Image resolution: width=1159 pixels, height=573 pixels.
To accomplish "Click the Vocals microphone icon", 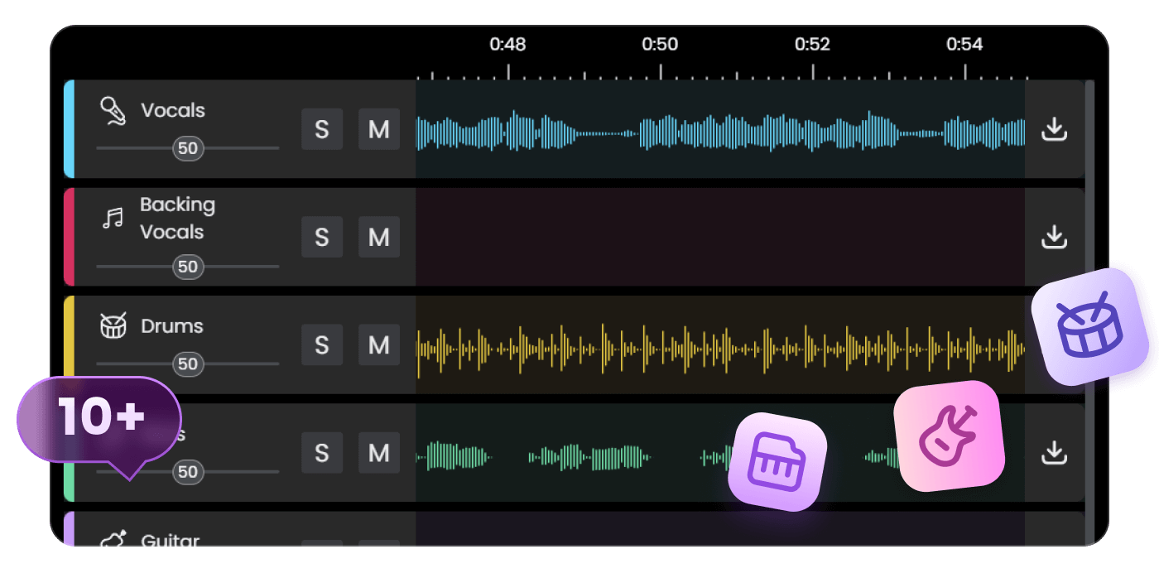I will click(x=113, y=111).
